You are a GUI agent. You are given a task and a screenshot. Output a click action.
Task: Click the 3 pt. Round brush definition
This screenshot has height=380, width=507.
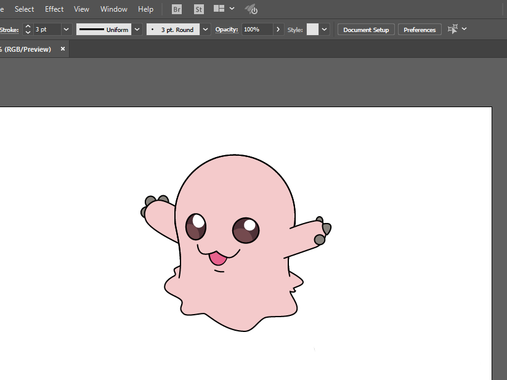point(173,30)
